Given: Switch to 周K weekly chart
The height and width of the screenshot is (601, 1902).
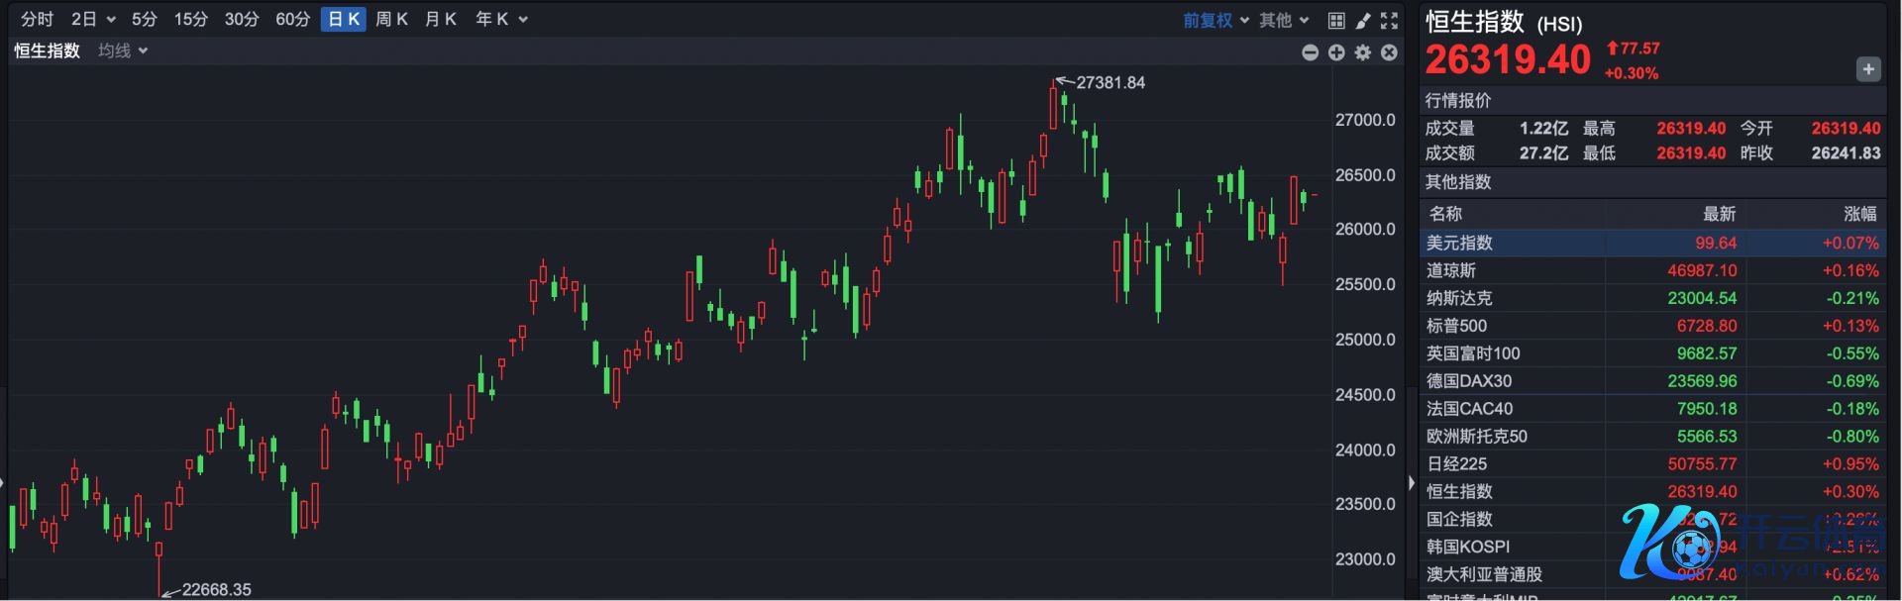Looking at the screenshot, I should click(391, 19).
